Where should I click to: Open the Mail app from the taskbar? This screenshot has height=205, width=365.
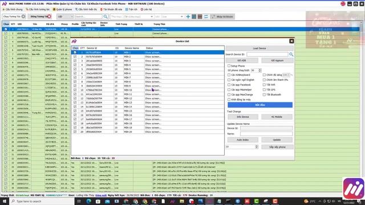coord(107,201)
